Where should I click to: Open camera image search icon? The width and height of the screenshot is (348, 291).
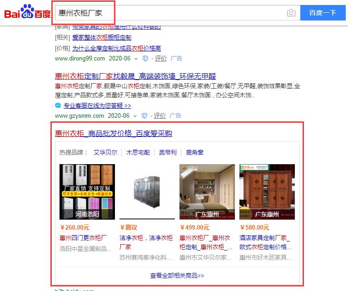pyautogui.click(x=291, y=13)
